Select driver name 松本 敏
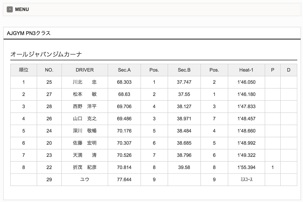 85,94
